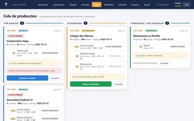Cancel the Colegio San Marcos order
This screenshot has height=121, width=194.
tap(119, 84)
